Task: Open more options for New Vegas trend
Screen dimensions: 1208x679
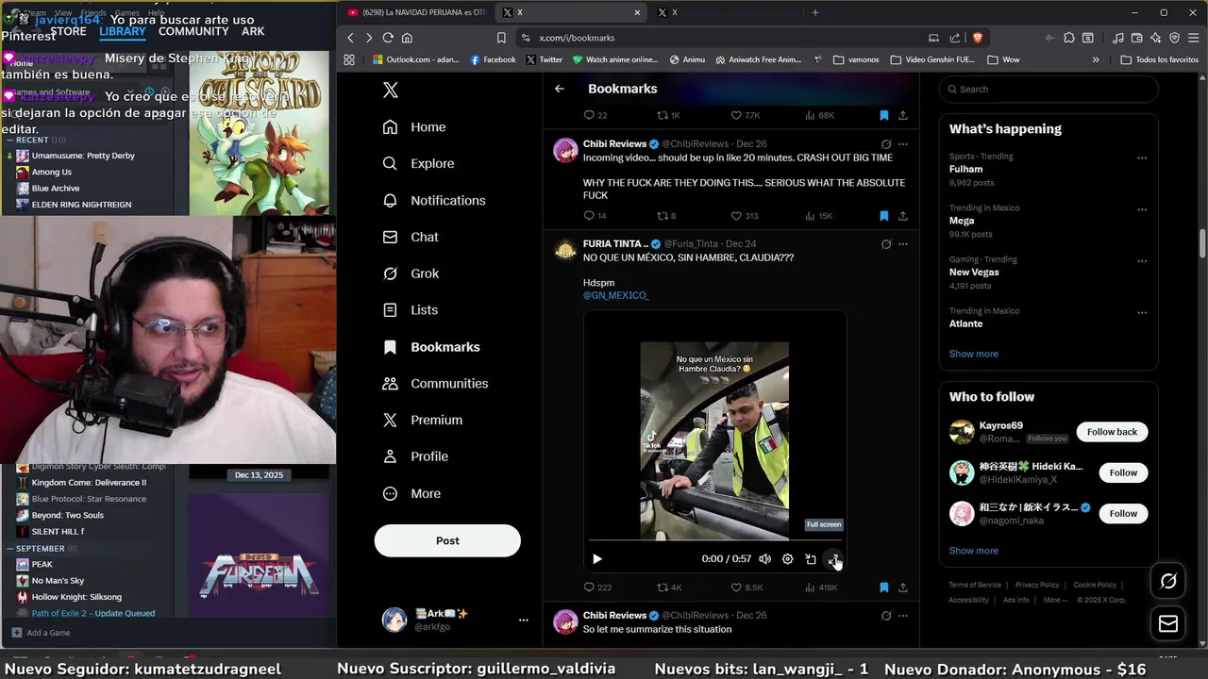Action: pyautogui.click(x=1142, y=261)
